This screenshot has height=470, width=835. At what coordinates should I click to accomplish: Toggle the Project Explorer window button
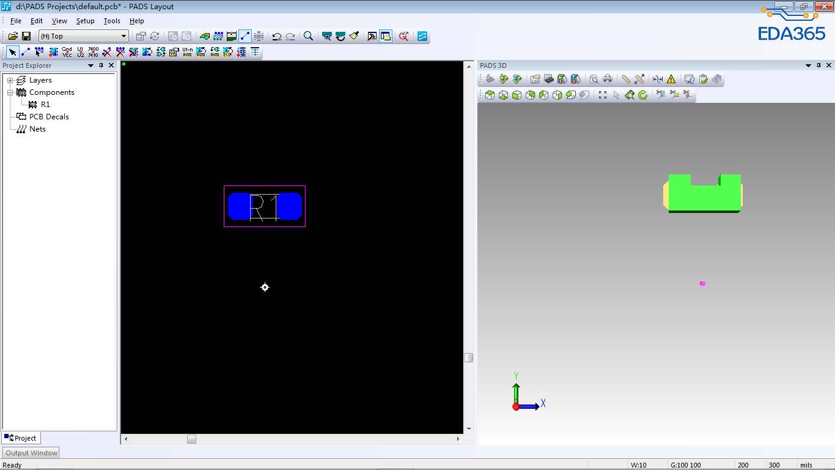386,36
